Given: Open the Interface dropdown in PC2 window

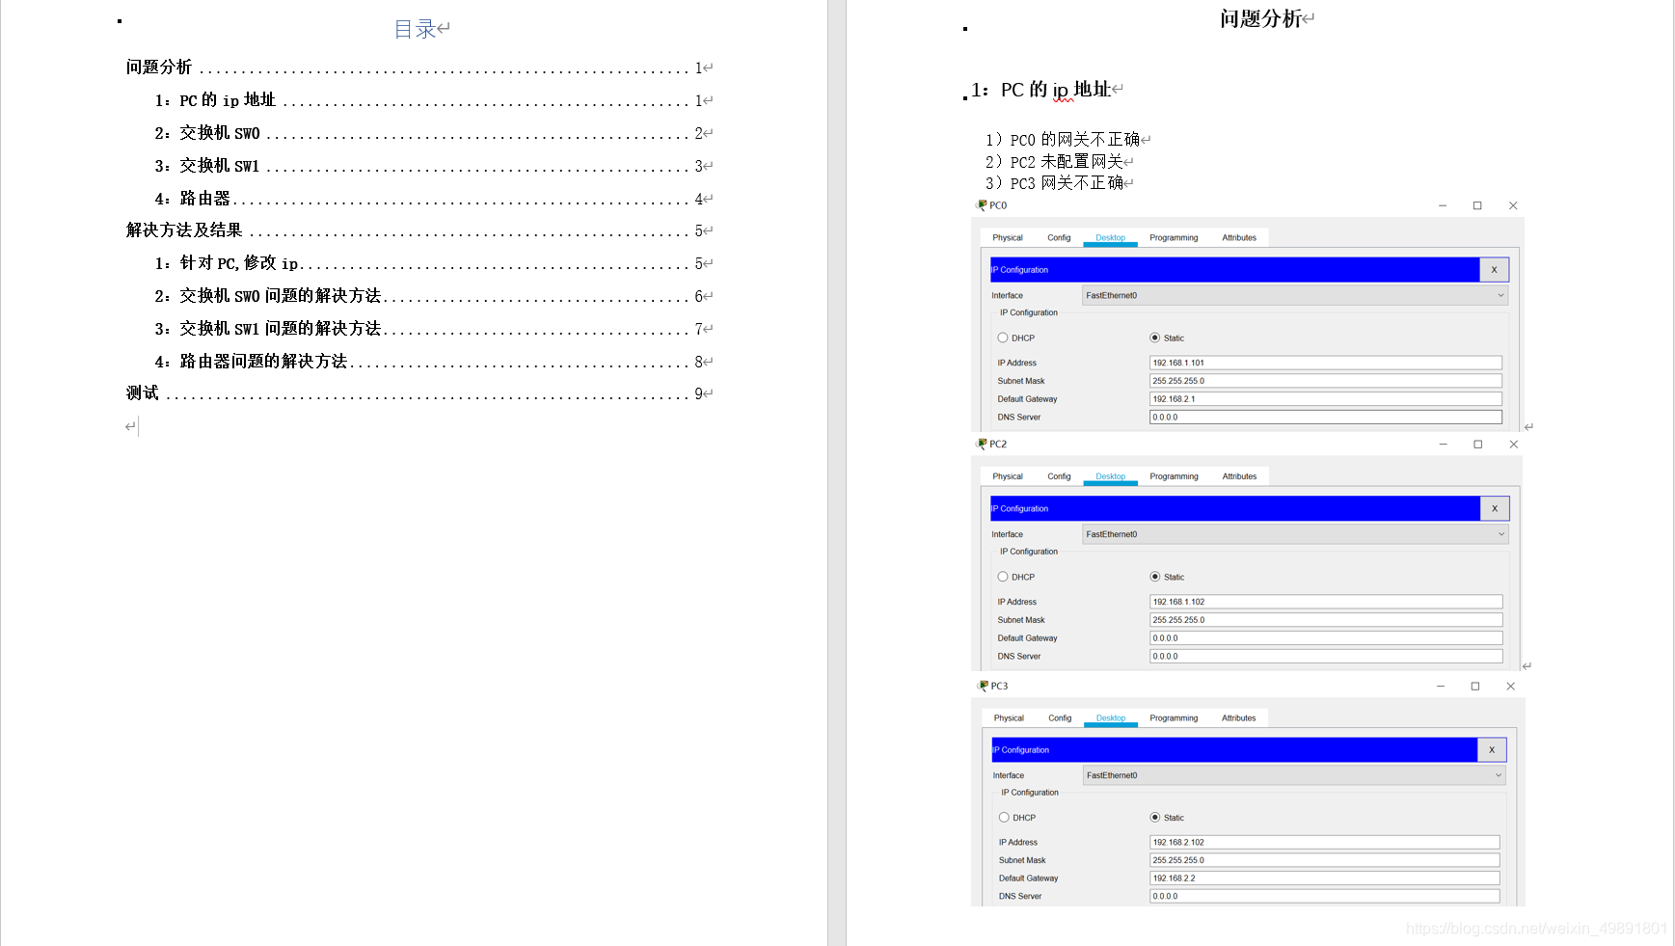Looking at the screenshot, I should (x=1295, y=534).
